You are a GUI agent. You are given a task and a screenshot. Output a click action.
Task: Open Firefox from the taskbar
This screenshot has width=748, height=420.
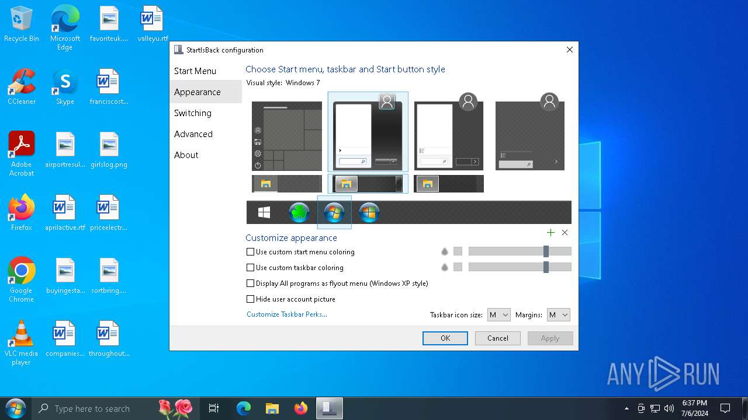[x=301, y=409]
